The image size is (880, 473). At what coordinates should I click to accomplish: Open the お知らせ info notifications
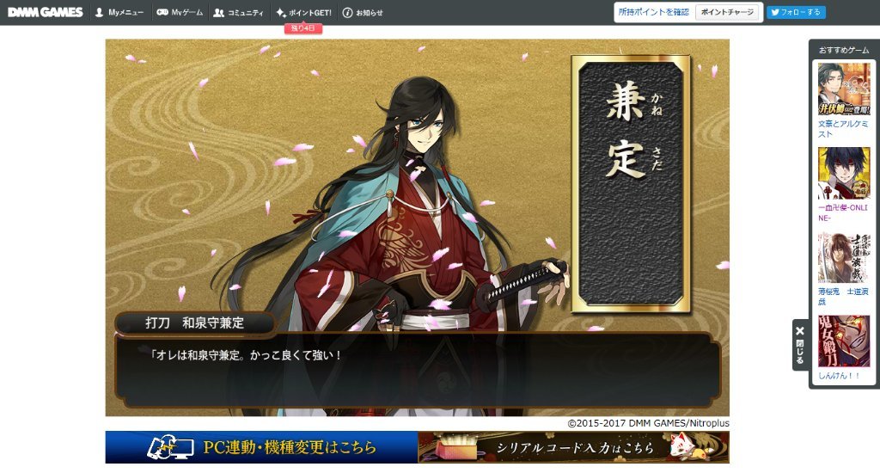[363, 12]
